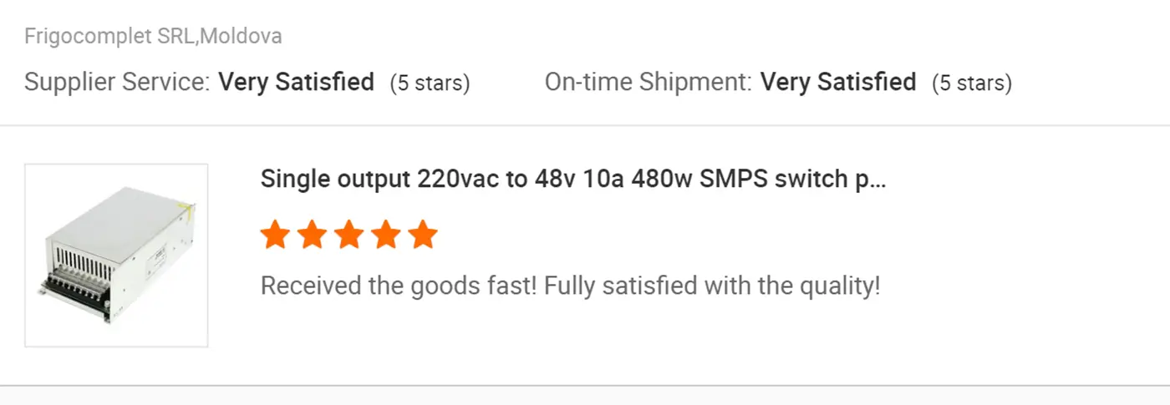1170x405 pixels.
Task: Click the middle star of the rating
Action: 349,235
